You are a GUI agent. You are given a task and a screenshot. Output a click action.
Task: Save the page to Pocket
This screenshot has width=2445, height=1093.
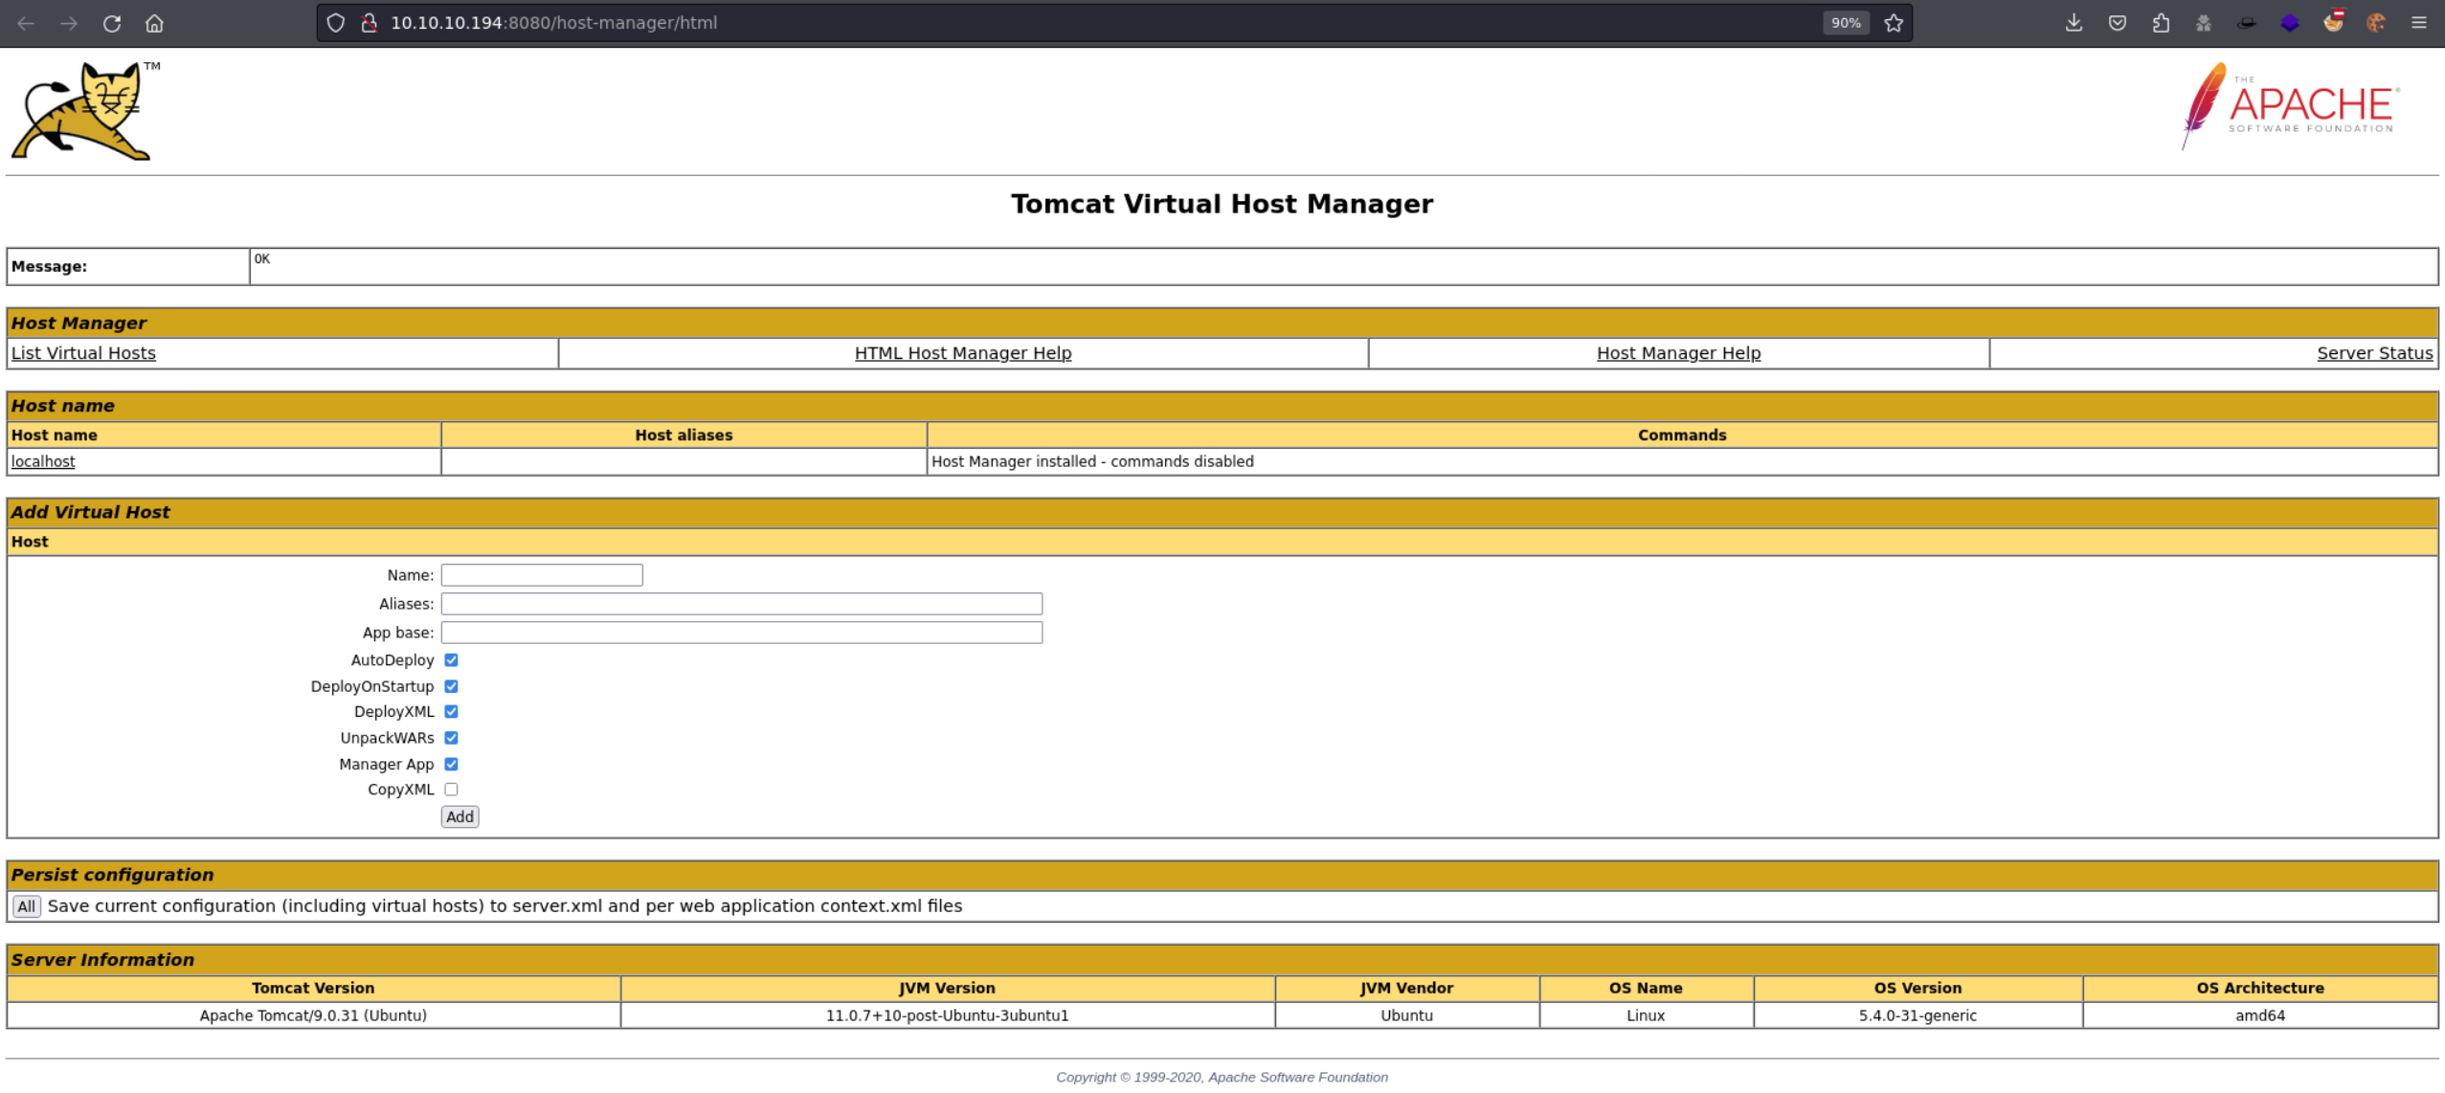coord(2117,23)
